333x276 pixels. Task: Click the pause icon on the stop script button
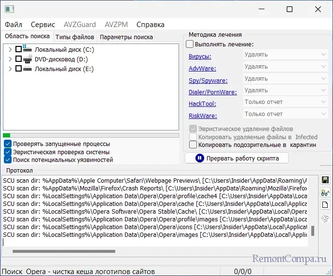[200, 158]
